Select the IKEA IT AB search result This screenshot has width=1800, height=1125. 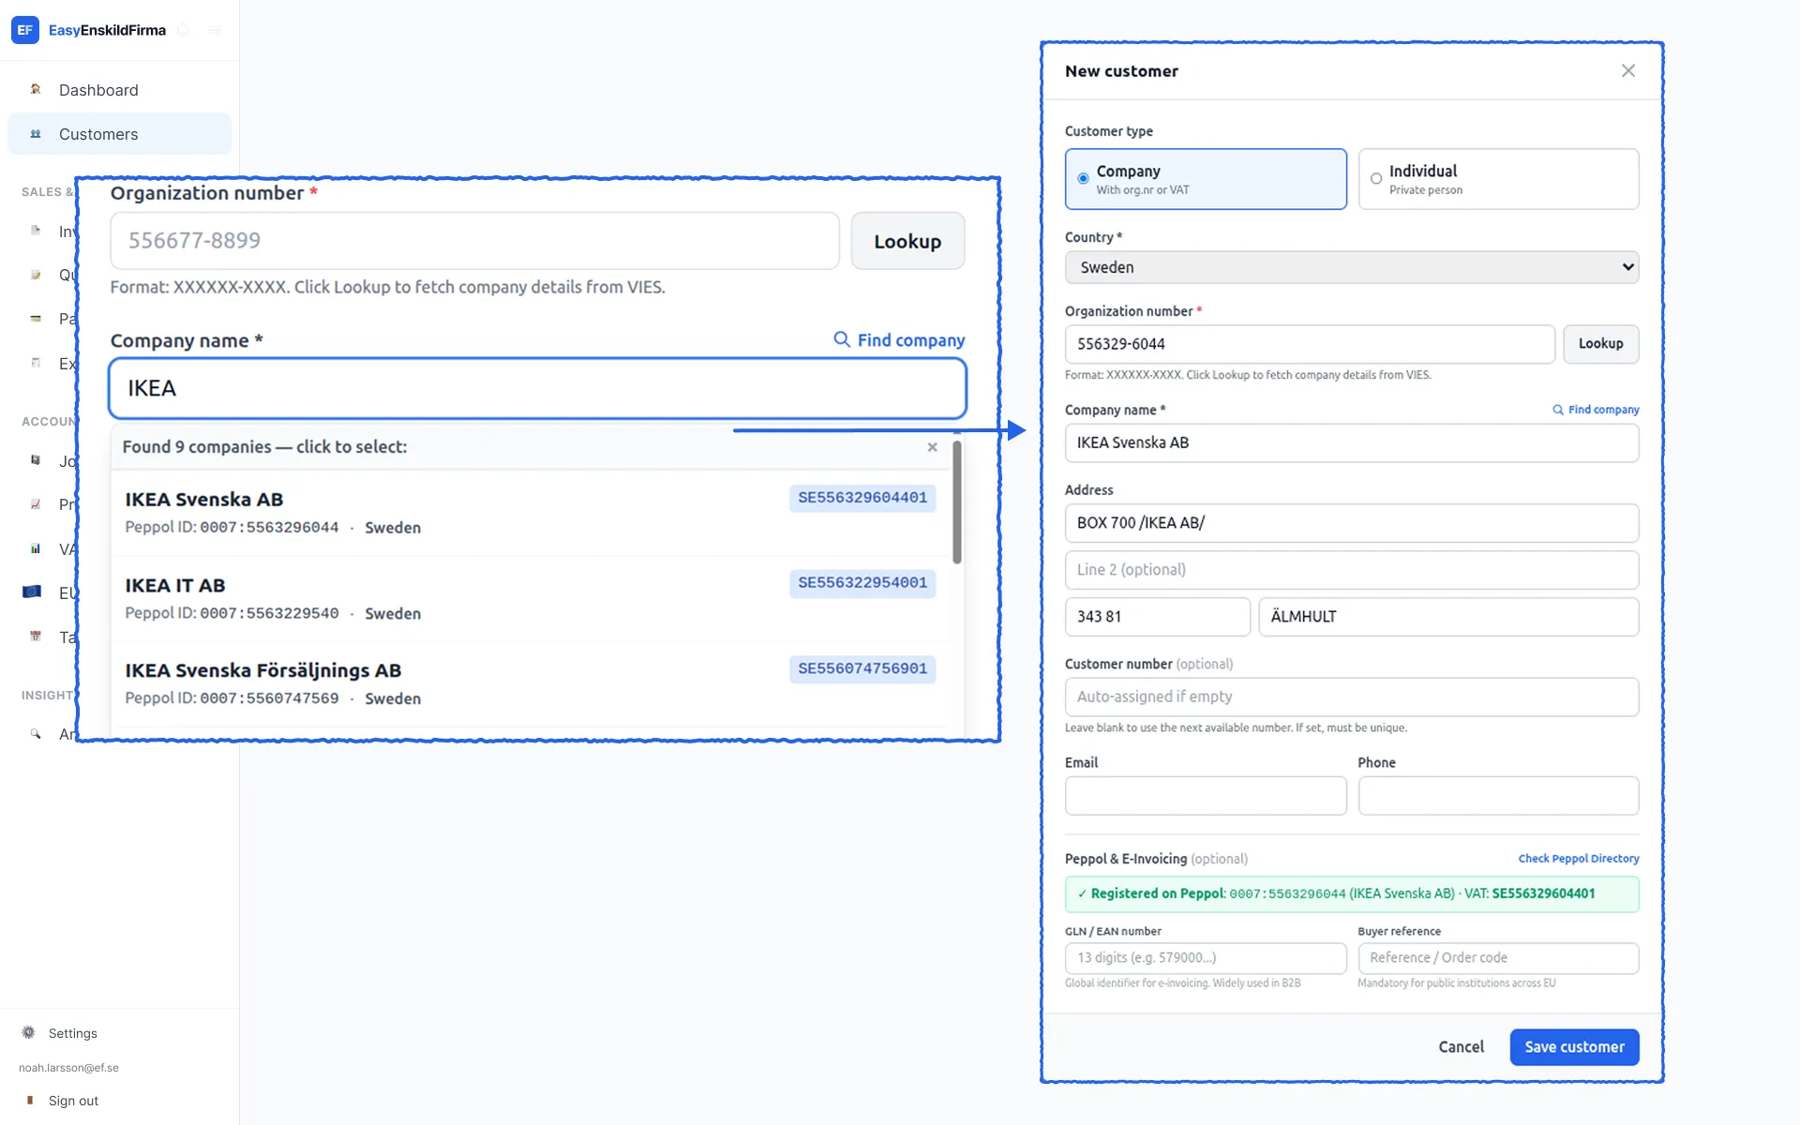(531, 598)
